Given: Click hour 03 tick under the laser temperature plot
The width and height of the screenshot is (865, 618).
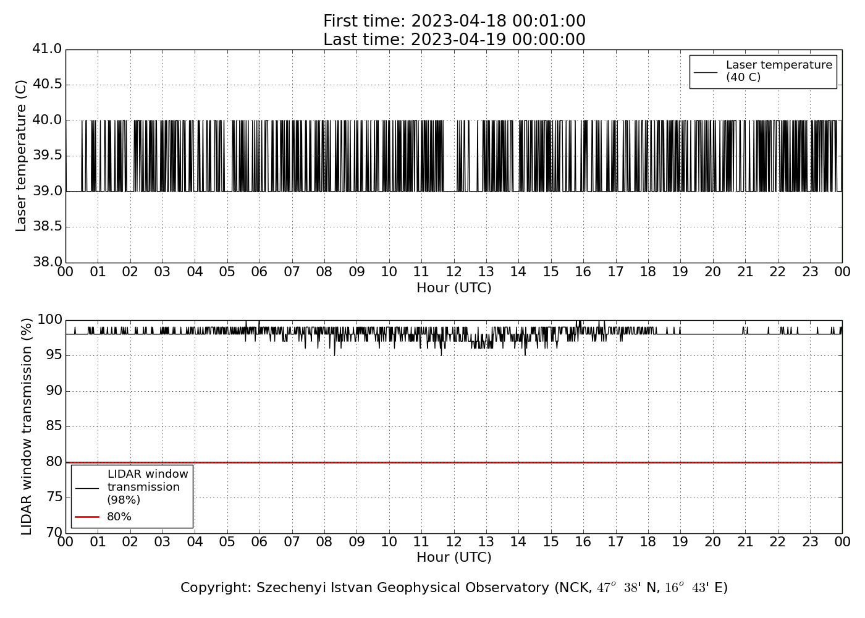Looking at the screenshot, I should pyautogui.click(x=162, y=272).
